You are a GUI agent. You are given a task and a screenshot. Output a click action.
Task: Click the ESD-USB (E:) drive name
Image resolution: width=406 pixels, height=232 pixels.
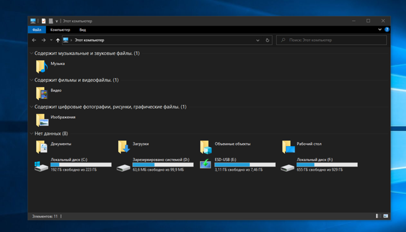tap(225, 160)
